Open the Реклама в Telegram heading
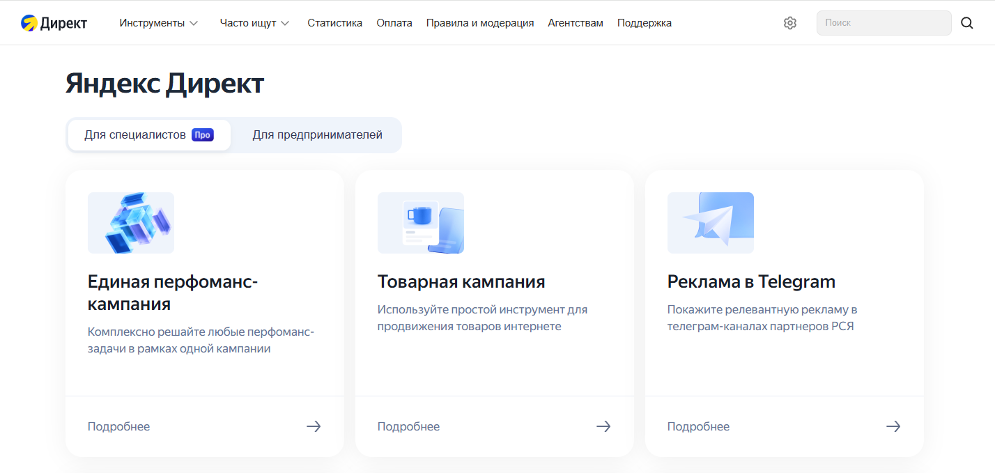 point(751,281)
